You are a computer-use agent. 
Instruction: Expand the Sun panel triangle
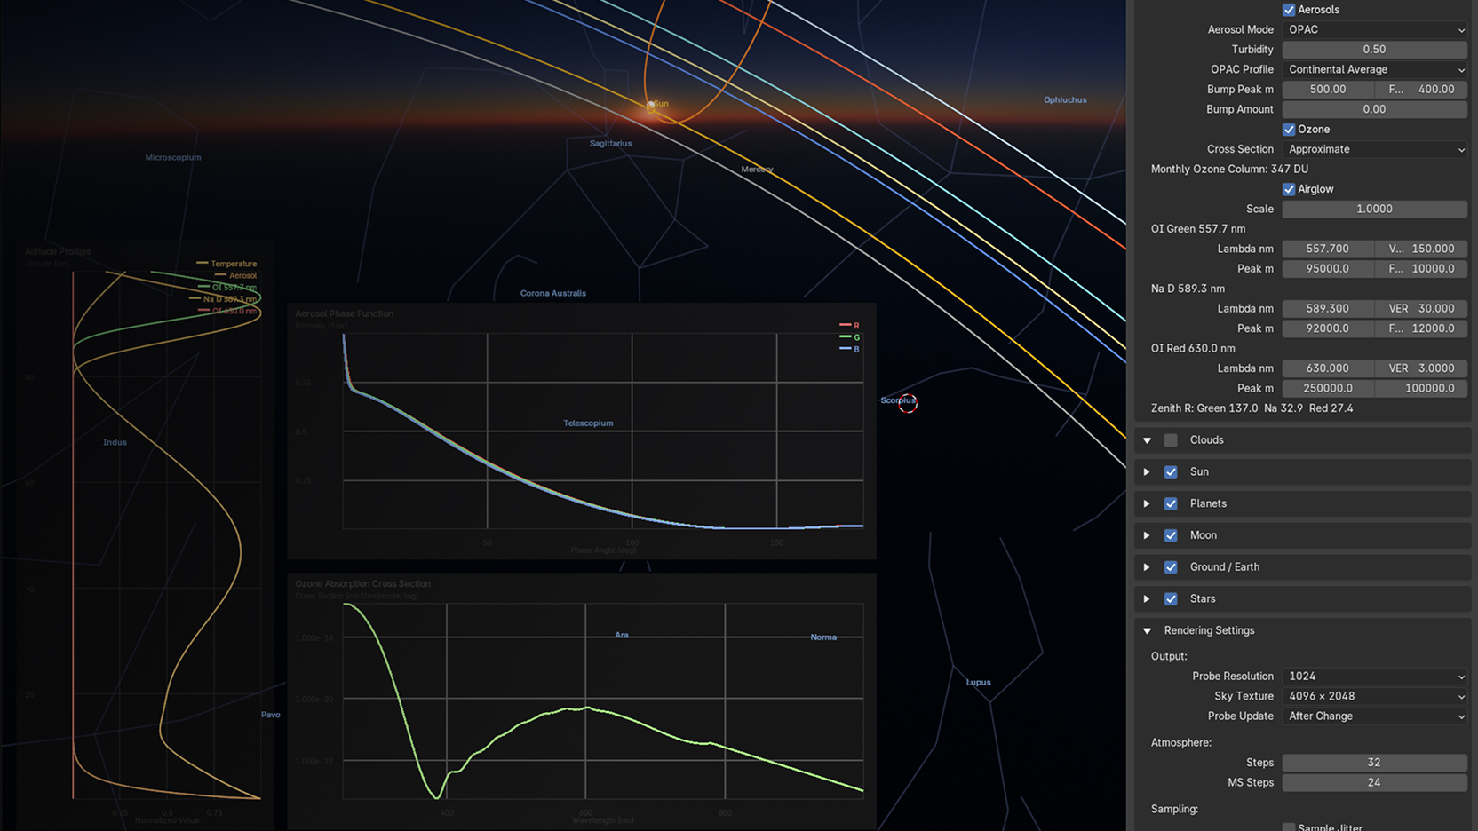pos(1148,472)
